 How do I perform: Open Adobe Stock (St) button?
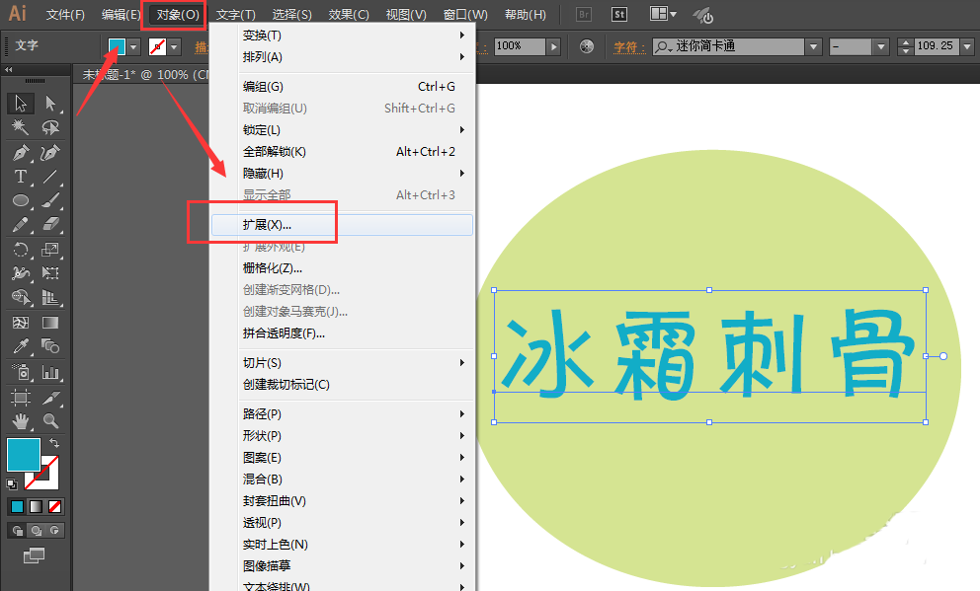click(x=619, y=15)
